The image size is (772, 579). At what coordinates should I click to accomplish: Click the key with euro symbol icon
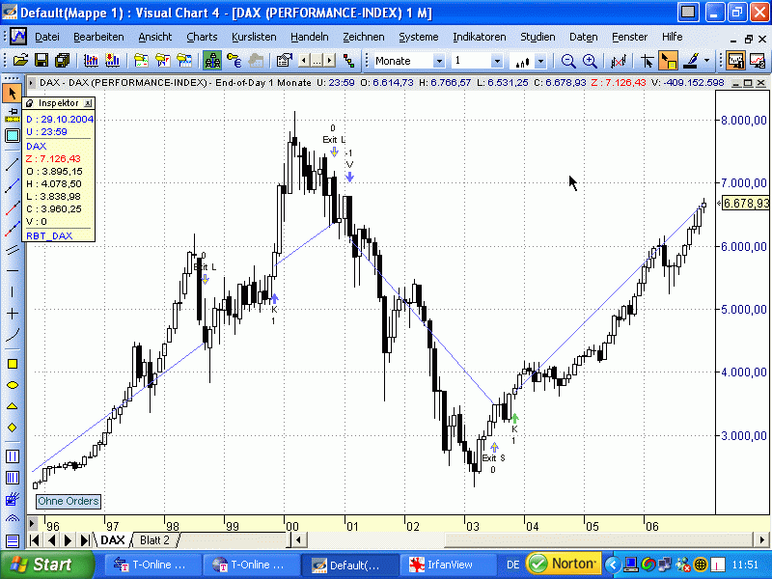tap(234, 61)
